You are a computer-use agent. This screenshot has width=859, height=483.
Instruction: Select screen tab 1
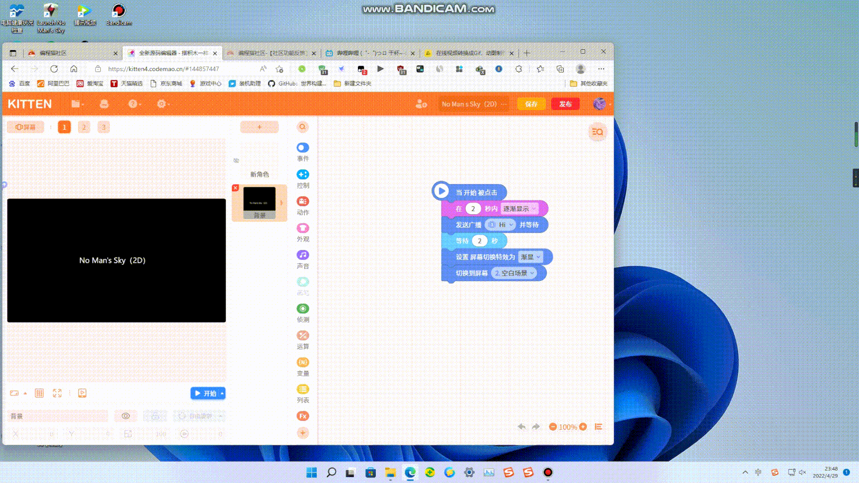tap(64, 127)
